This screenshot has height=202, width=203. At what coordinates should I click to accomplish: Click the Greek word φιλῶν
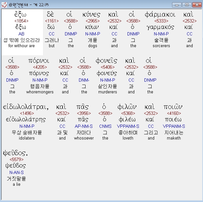(127, 107)
